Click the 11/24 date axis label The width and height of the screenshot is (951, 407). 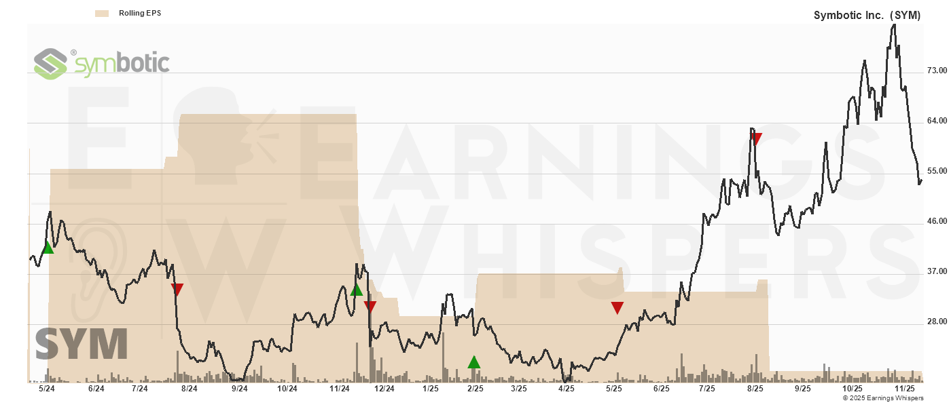tap(339, 389)
